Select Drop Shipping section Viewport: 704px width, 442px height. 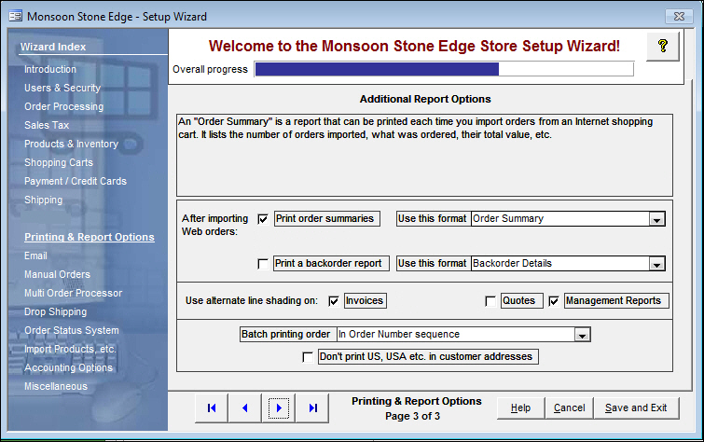tap(56, 311)
